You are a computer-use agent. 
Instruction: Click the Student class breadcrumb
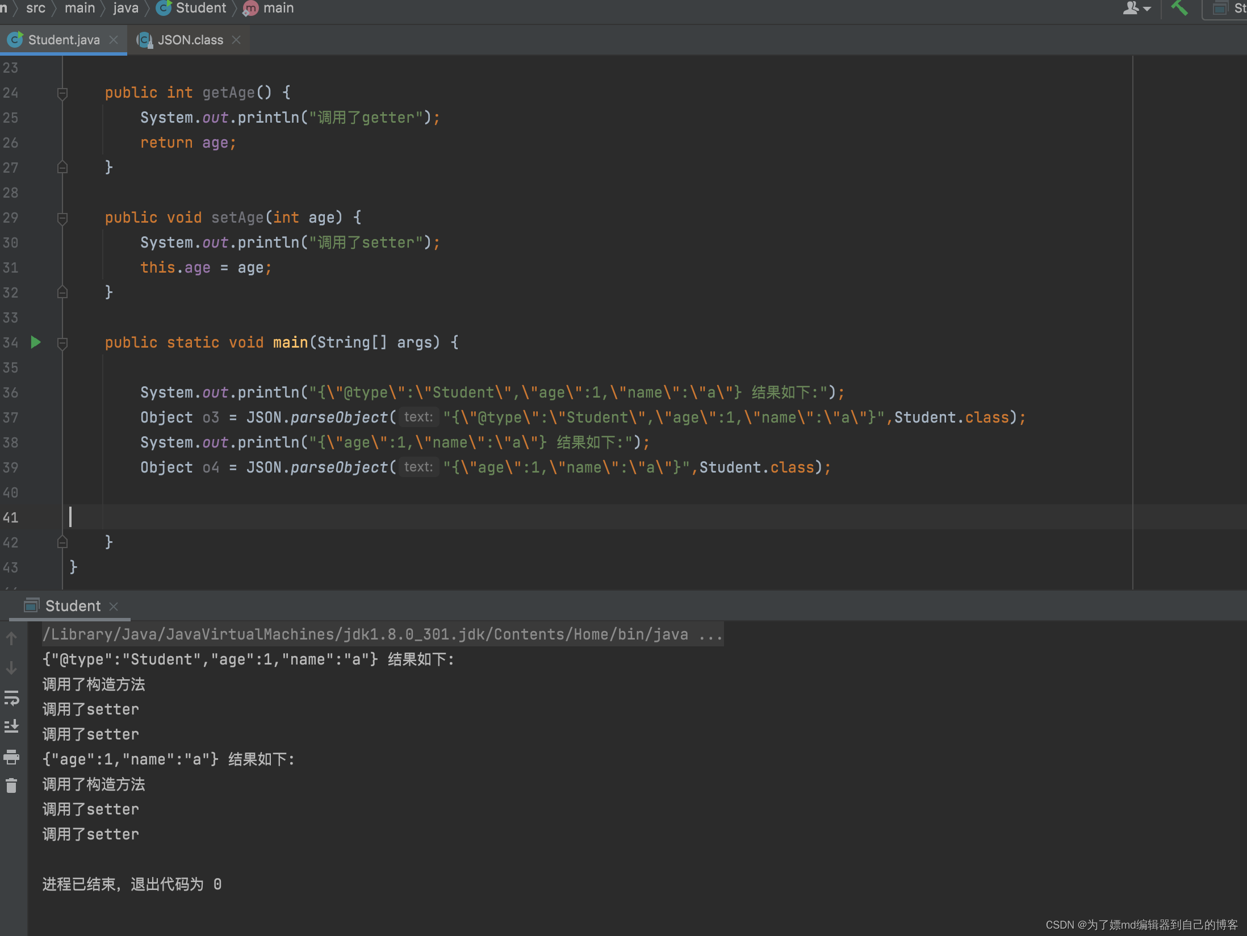pyautogui.click(x=191, y=8)
